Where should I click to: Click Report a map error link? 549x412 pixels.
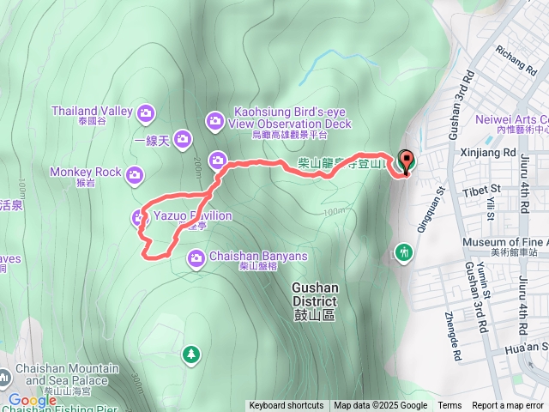point(507,406)
